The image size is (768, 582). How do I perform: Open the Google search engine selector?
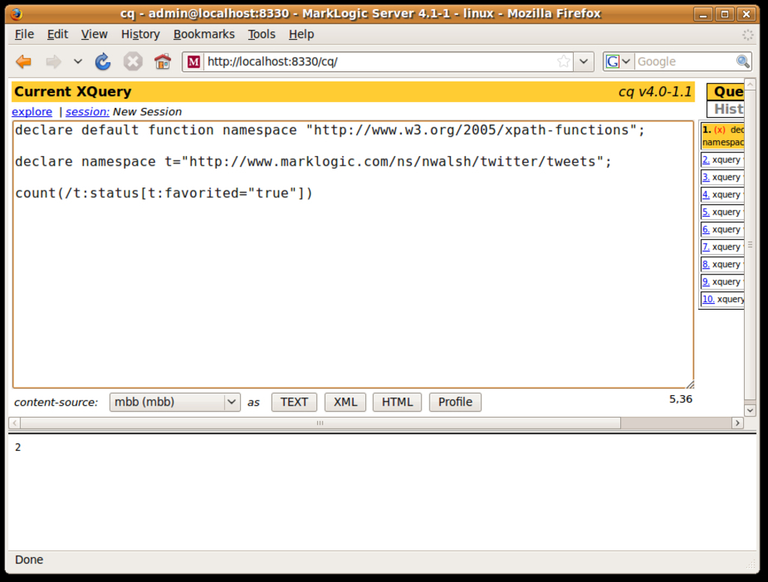pyautogui.click(x=619, y=61)
